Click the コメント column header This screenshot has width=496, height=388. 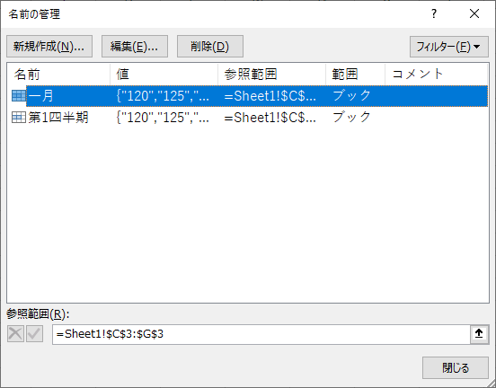(x=436, y=75)
